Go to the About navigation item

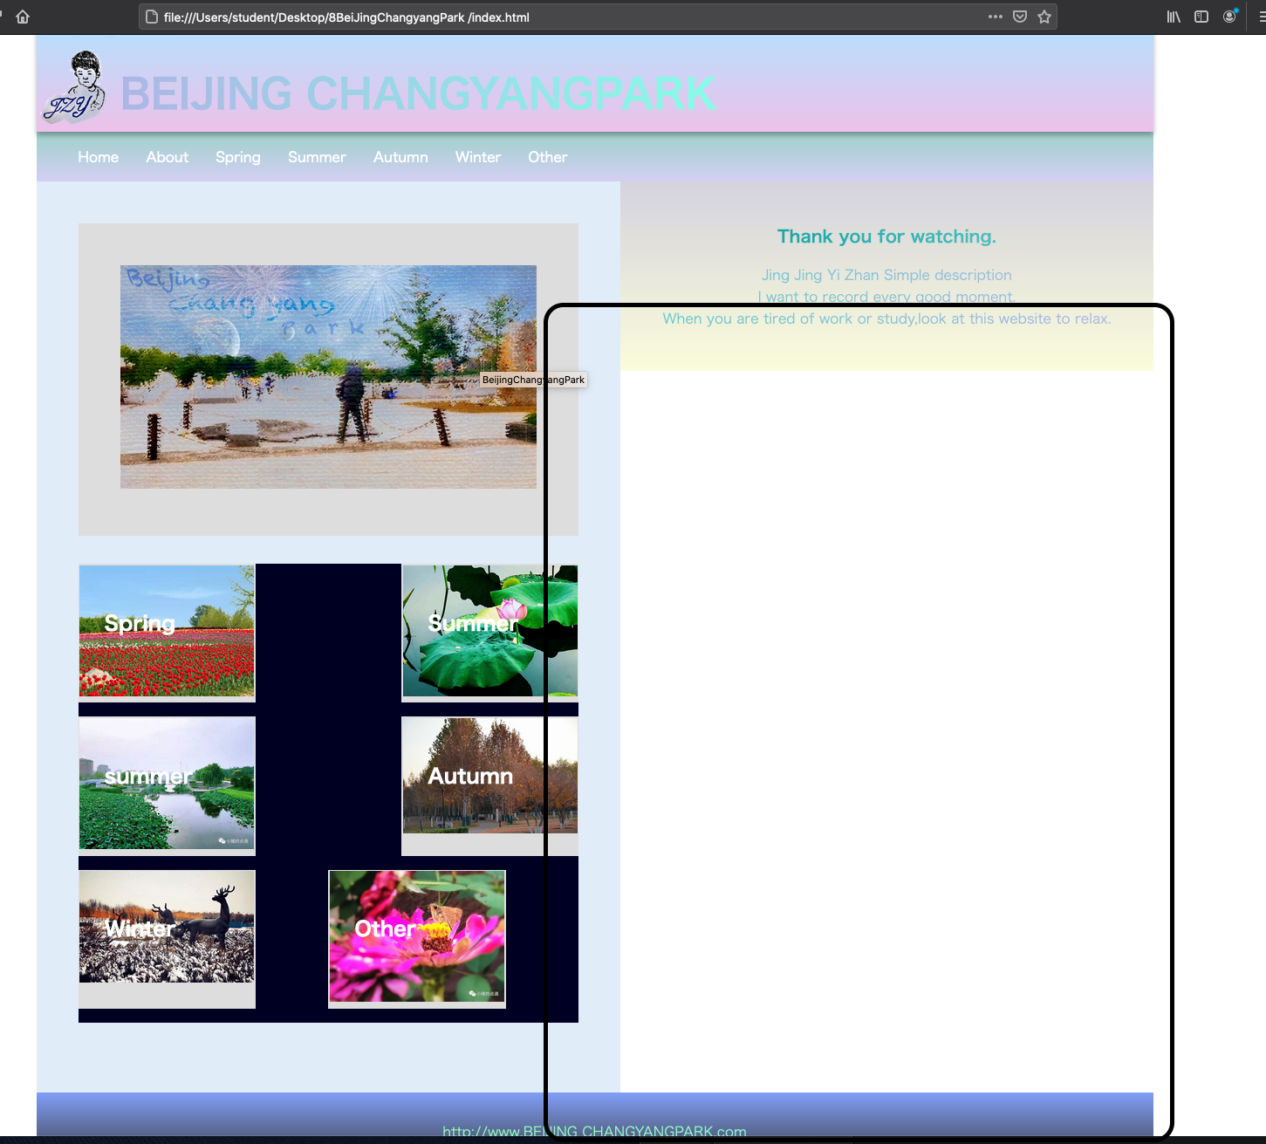[167, 157]
